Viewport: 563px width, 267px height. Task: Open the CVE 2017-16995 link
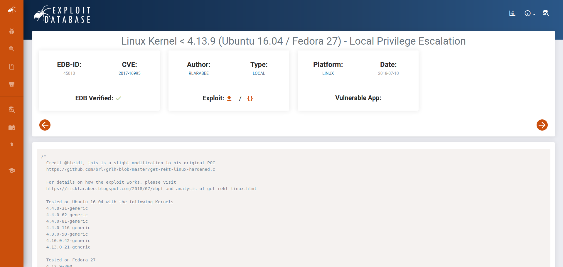[x=129, y=73]
